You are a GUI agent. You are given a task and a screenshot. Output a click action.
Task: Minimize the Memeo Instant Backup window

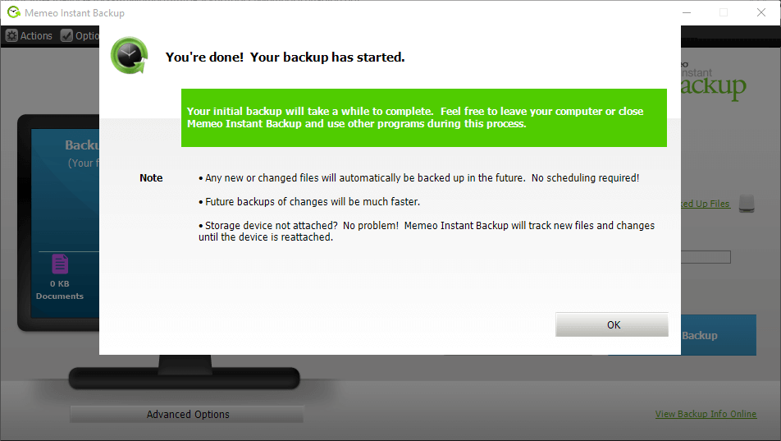point(687,12)
